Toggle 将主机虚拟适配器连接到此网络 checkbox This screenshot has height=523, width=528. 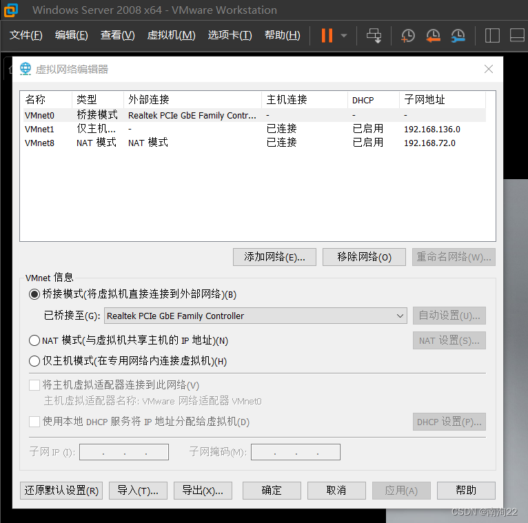(x=34, y=385)
